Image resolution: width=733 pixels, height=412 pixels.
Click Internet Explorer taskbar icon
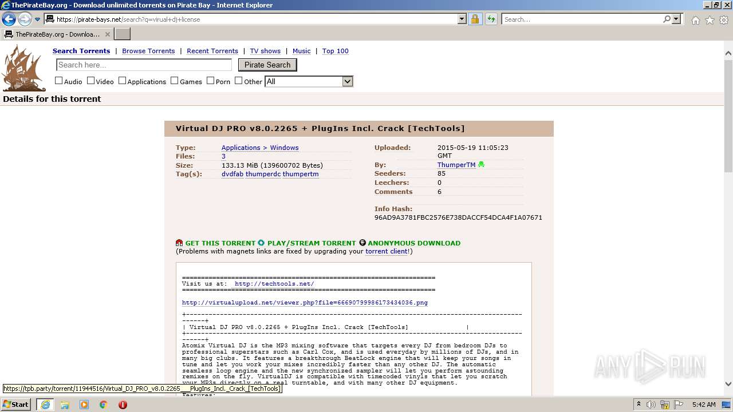click(x=45, y=405)
